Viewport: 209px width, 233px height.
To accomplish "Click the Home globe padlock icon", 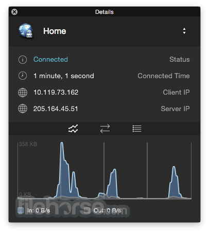I will click(x=26, y=31).
